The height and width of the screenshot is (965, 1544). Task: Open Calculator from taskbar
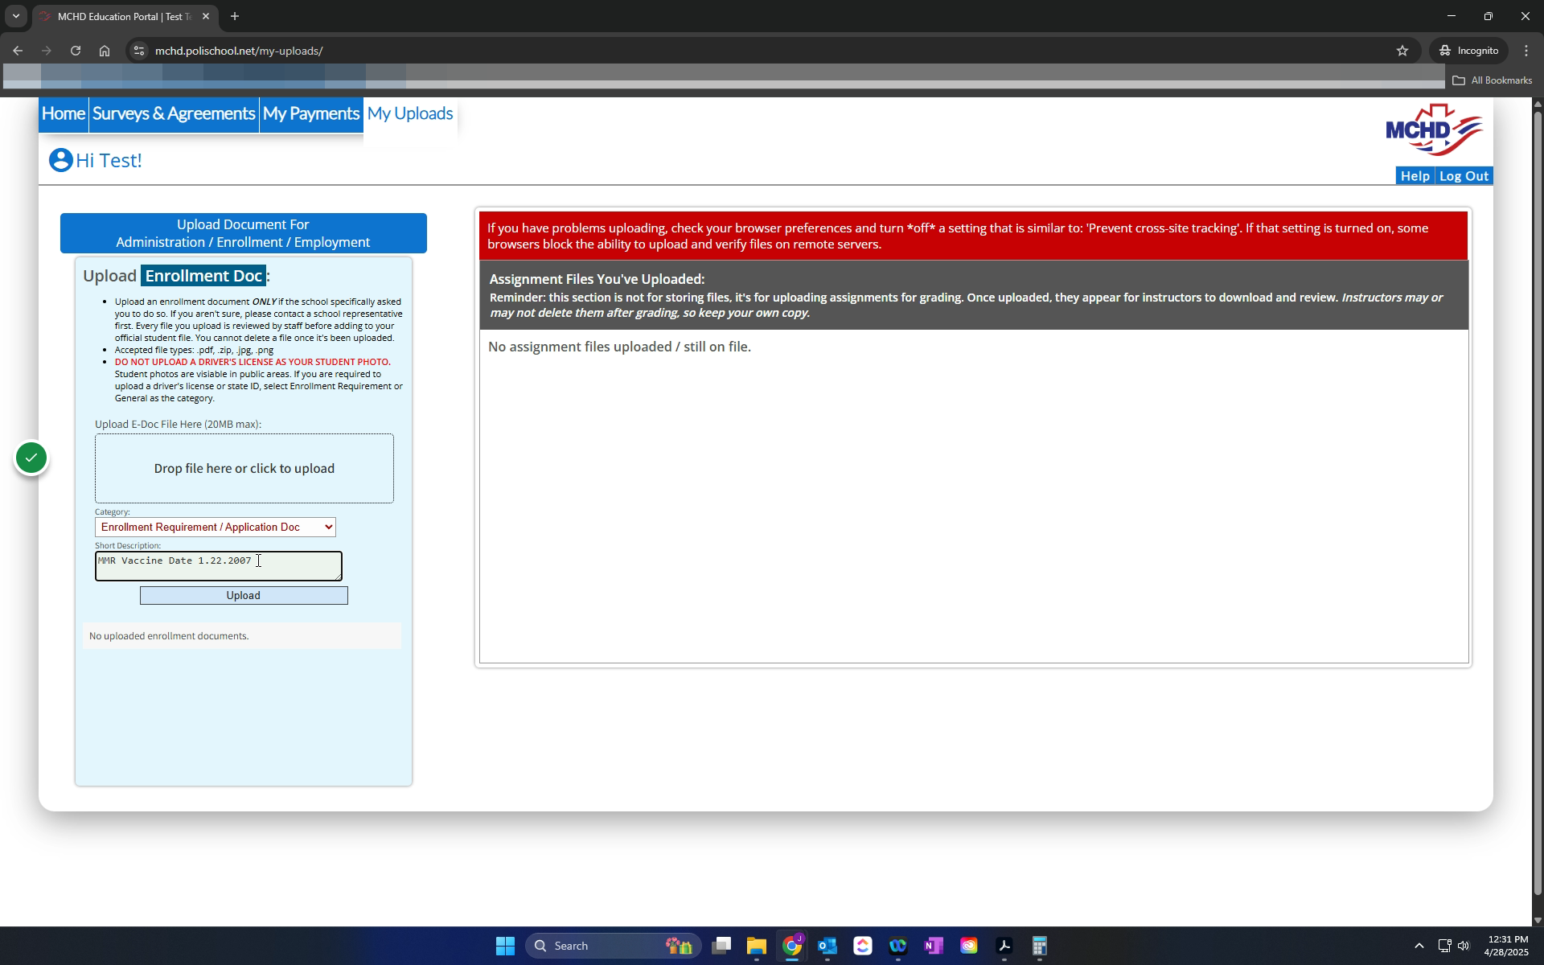[1040, 946]
